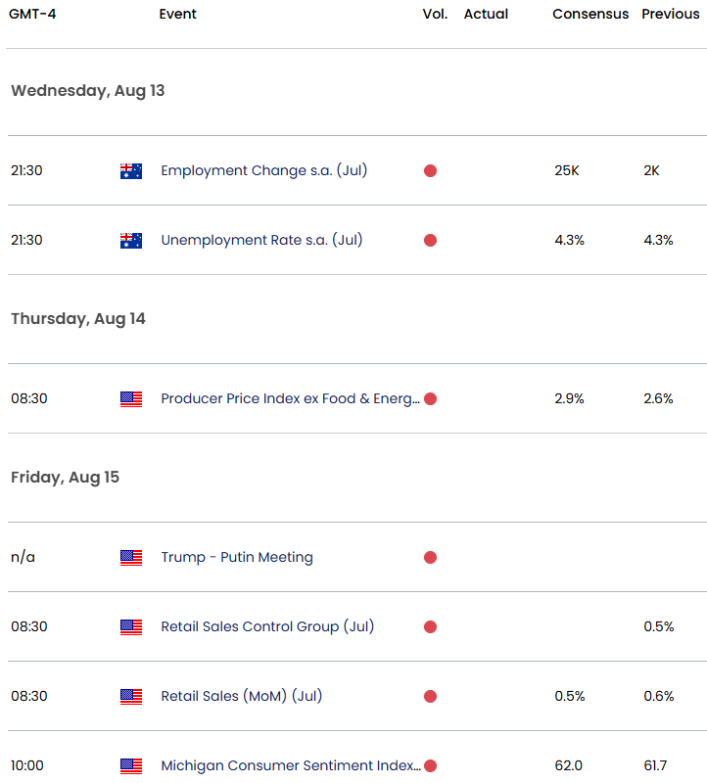Click the GMT-4 timezone header
Viewport: 707px width, 783px height.
coord(32,14)
